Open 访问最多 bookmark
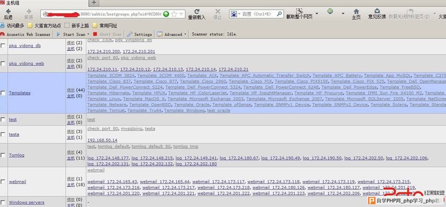Screen dimensions: 446x207 pos(12,26)
